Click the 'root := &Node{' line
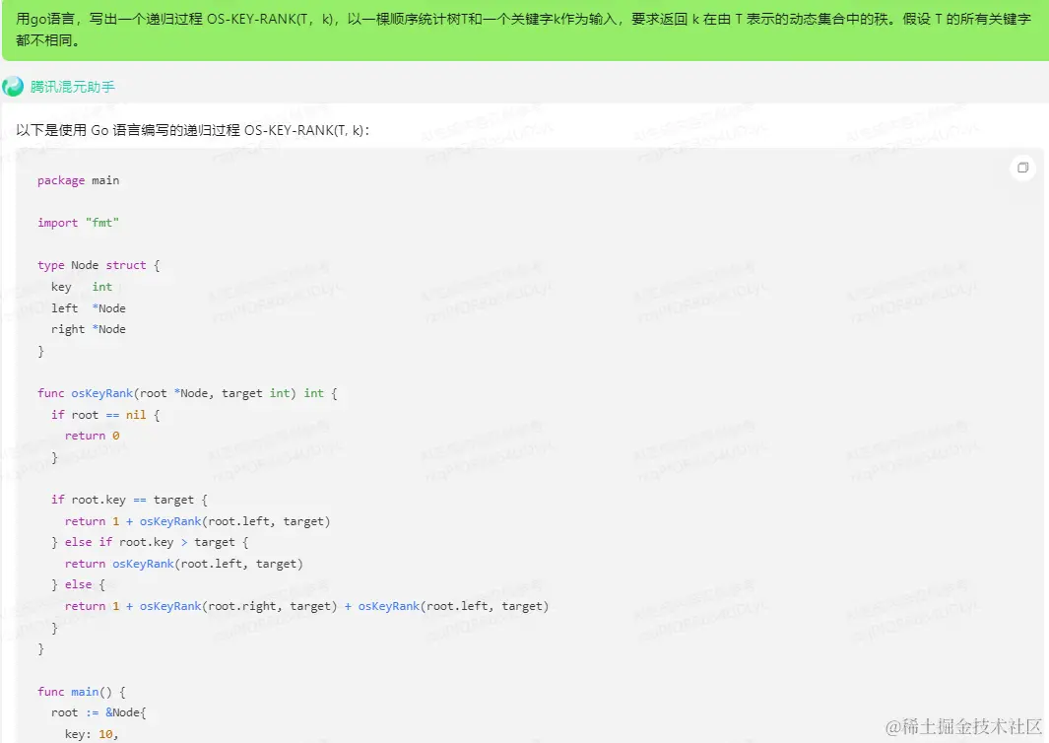 coord(98,712)
